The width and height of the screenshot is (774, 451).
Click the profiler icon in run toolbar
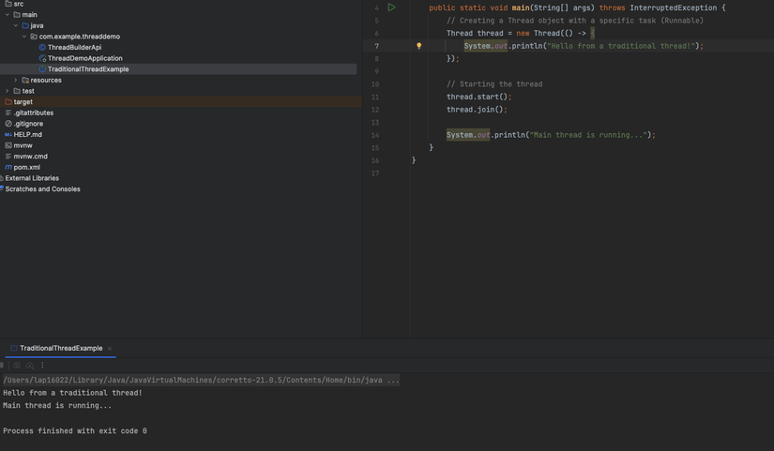point(30,366)
